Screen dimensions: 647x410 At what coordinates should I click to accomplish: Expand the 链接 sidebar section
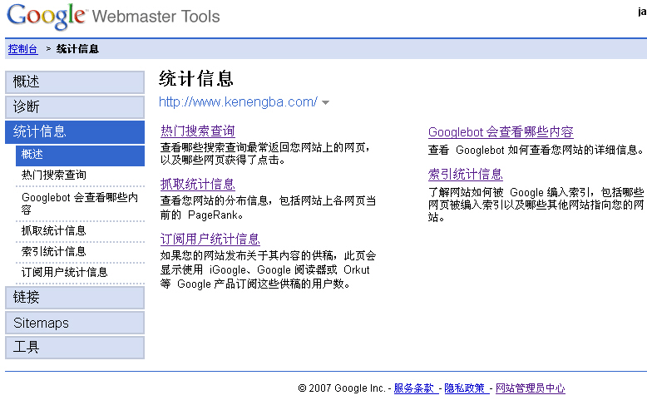click(75, 298)
